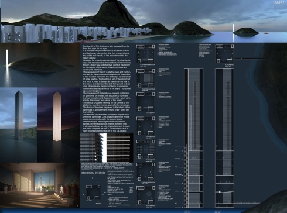Viewport: 287px width, 213px height.
Task: Click the project description text block
Action: coord(107,89)
